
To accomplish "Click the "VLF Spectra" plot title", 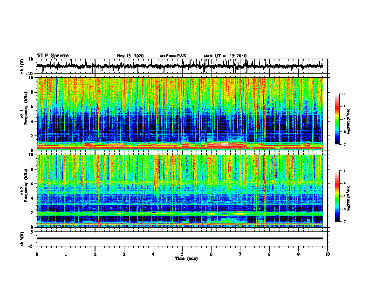I will 53,56.
